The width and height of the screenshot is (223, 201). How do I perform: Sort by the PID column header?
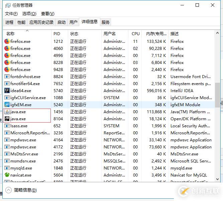pos(60,33)
